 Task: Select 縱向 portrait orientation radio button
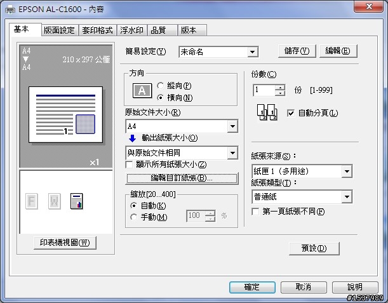pos(161,86)
